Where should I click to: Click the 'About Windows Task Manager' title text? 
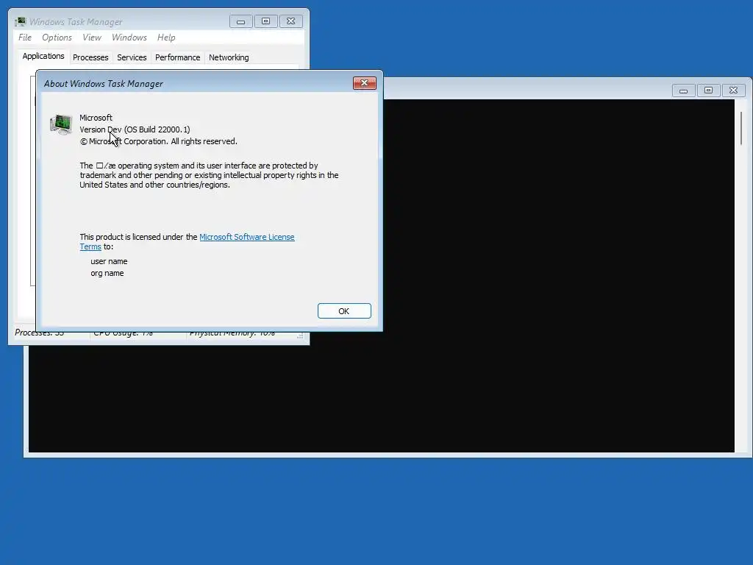[104, 84]
